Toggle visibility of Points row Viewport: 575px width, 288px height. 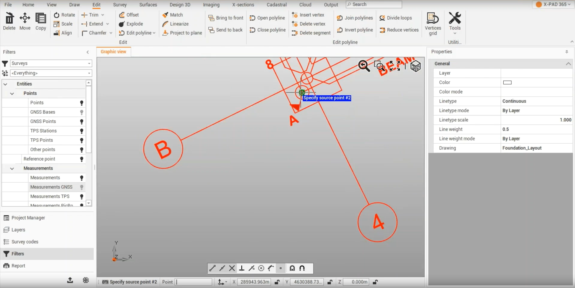[82, 103]
